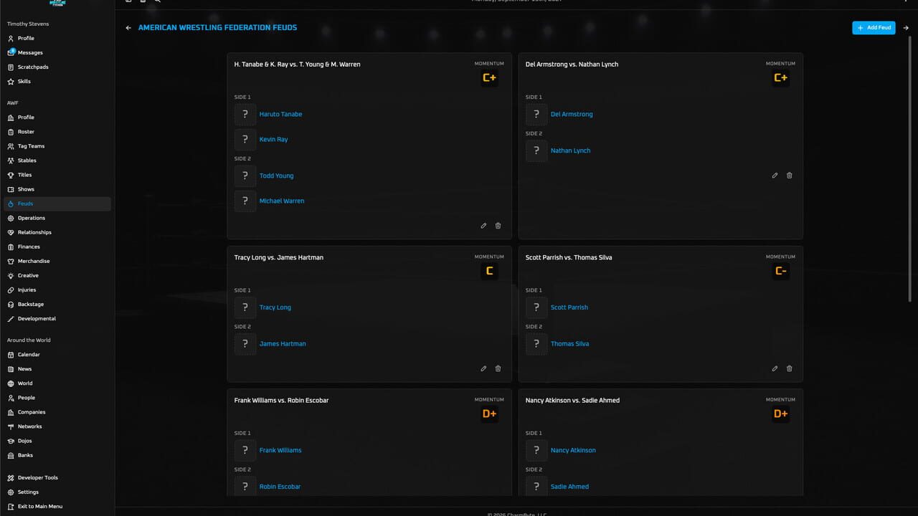The image size is (918, 516).
Task: Open the Nathan Lynch profile link
Action: [x=570, y=150]
